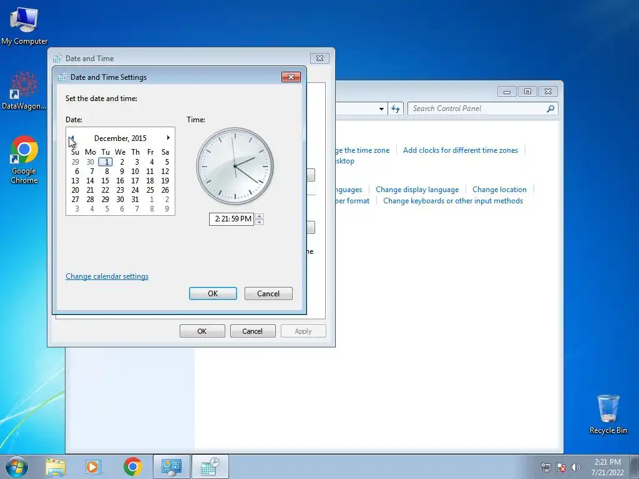639x479 pixels.
Task: Open Control Panel address bar dropdown
Action: coord(381,109)
